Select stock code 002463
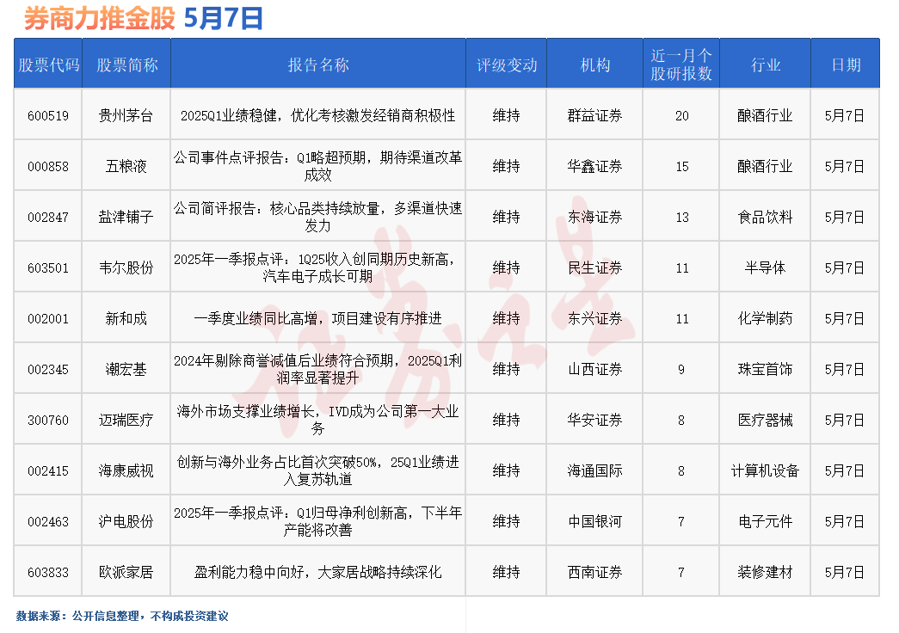The height and width of the screenshot is (633, 899). point(48,522)
